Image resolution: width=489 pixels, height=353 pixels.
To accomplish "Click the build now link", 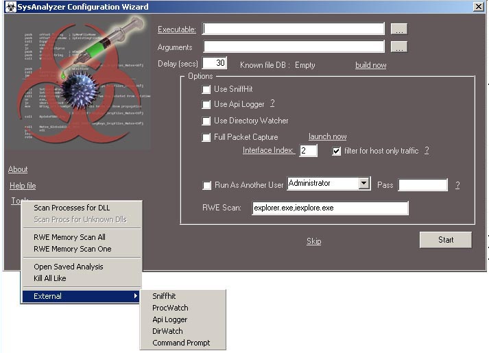I will point(371,65).
